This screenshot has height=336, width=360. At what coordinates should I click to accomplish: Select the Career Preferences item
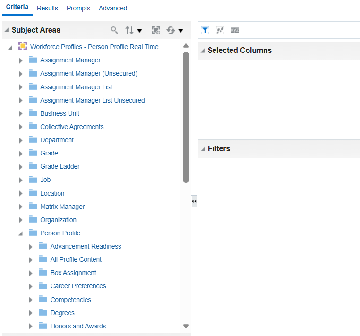(78, 286)
